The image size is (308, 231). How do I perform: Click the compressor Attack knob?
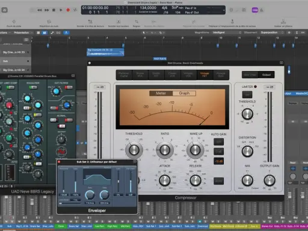click(165, 180)
